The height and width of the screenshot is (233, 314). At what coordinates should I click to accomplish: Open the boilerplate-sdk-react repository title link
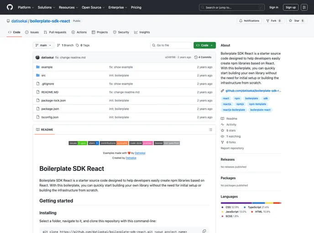coord(50,21)
